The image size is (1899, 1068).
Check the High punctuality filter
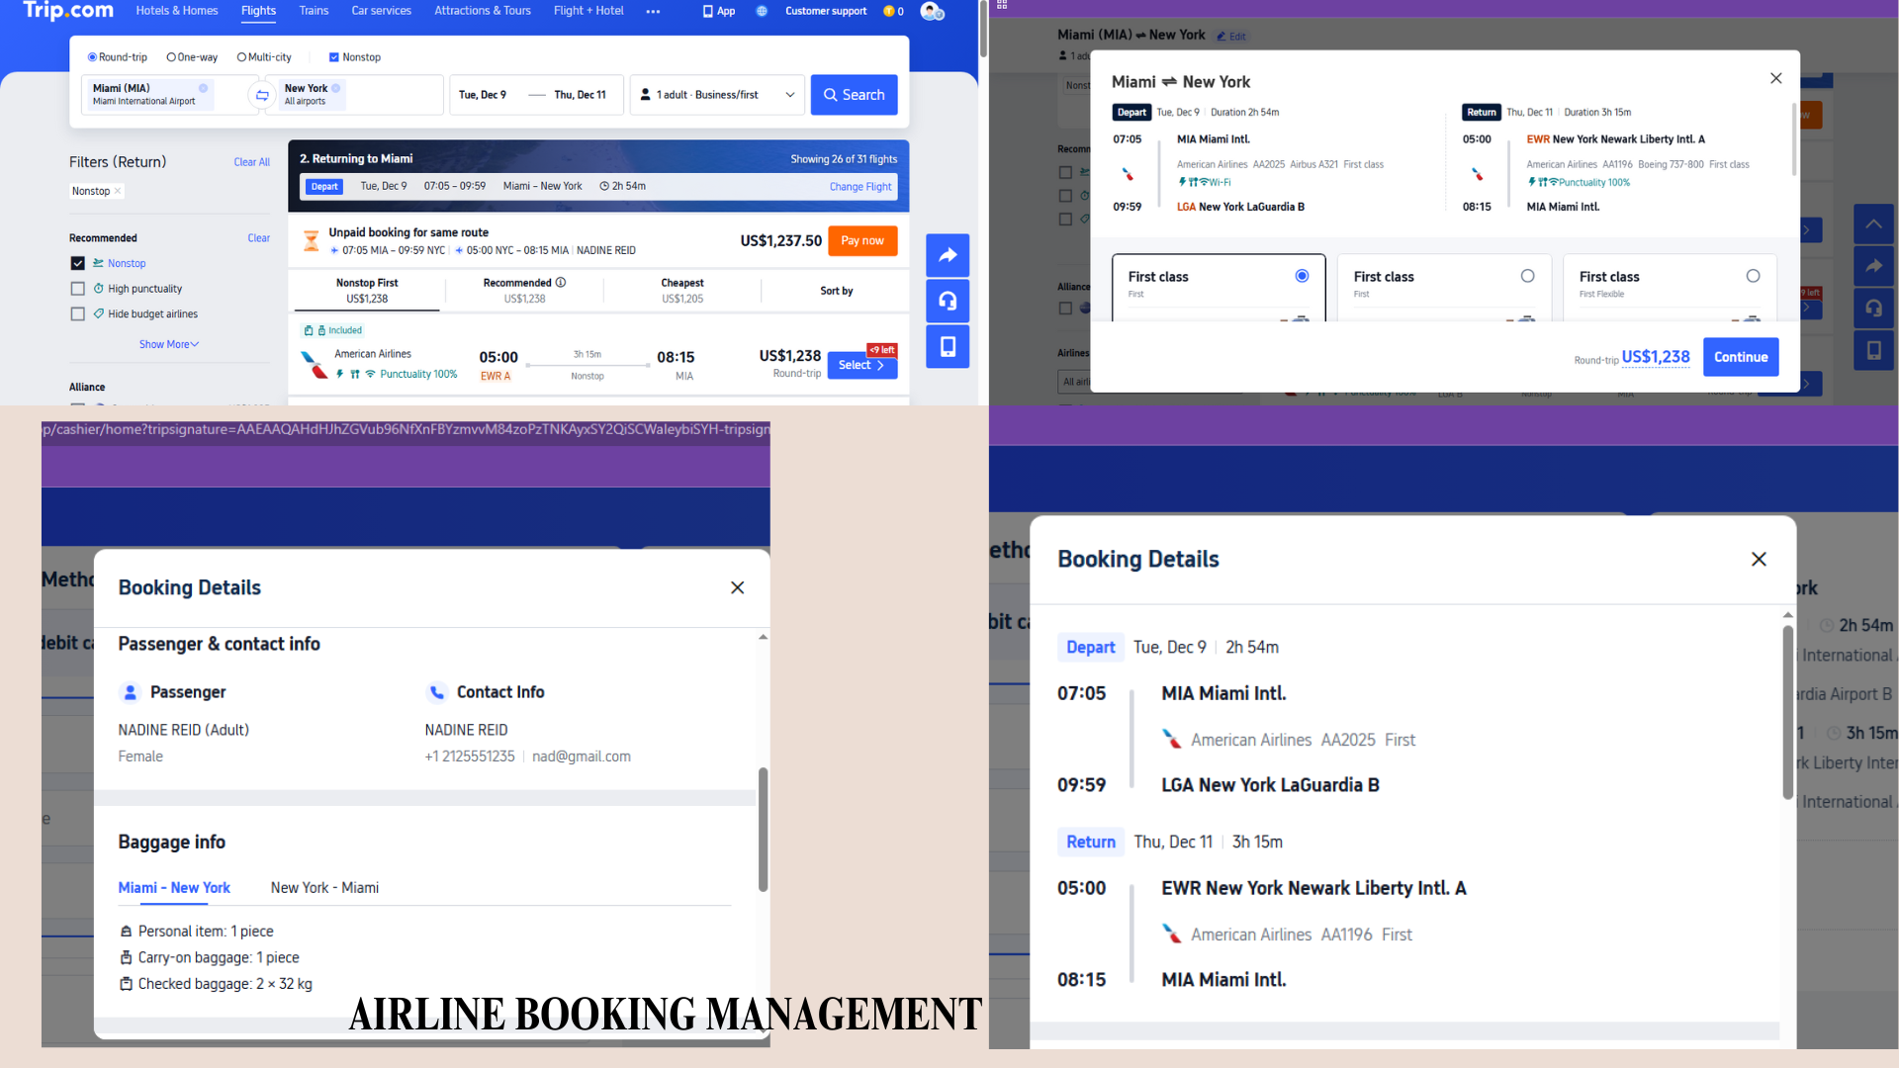pyautogui.click(x=78, y=289)
